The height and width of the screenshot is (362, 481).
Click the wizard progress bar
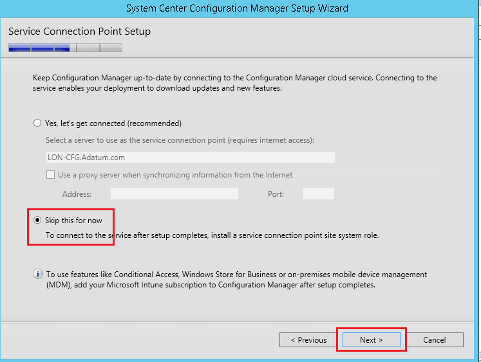pos(65,47)
